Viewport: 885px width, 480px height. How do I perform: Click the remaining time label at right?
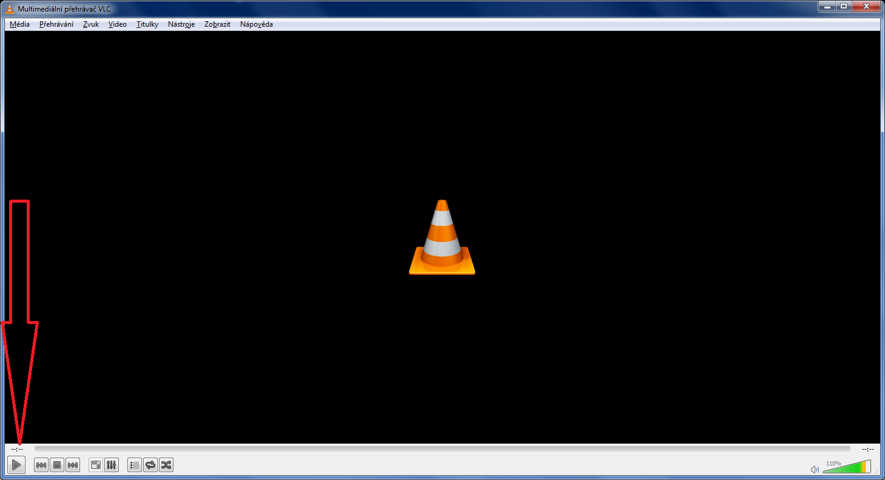[x=867, y=449]
